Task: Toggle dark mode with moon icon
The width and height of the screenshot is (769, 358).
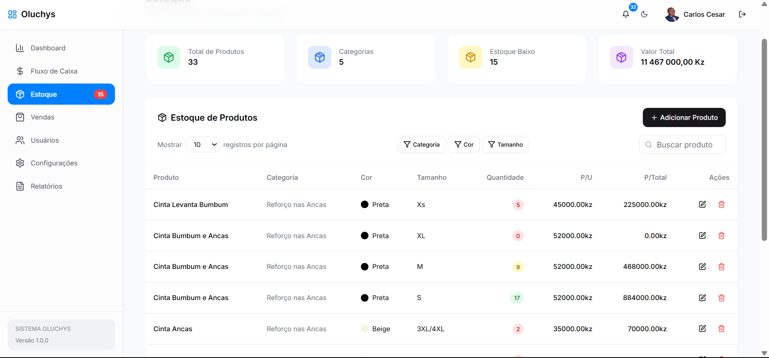Action: (644, 14)
